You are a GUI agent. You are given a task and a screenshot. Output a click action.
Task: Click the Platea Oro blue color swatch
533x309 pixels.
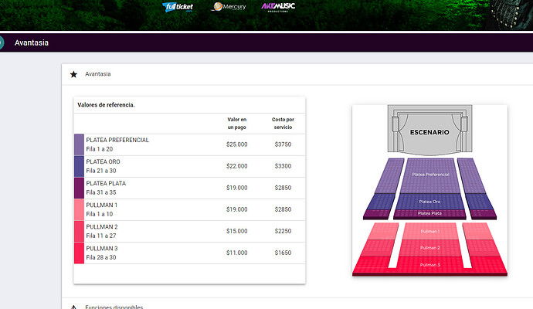click(x=79, y=166)
